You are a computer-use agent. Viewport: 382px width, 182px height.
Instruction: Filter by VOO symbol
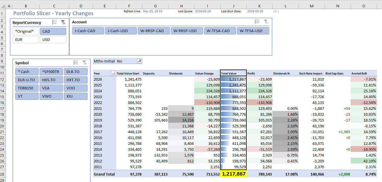coord(76,88)
